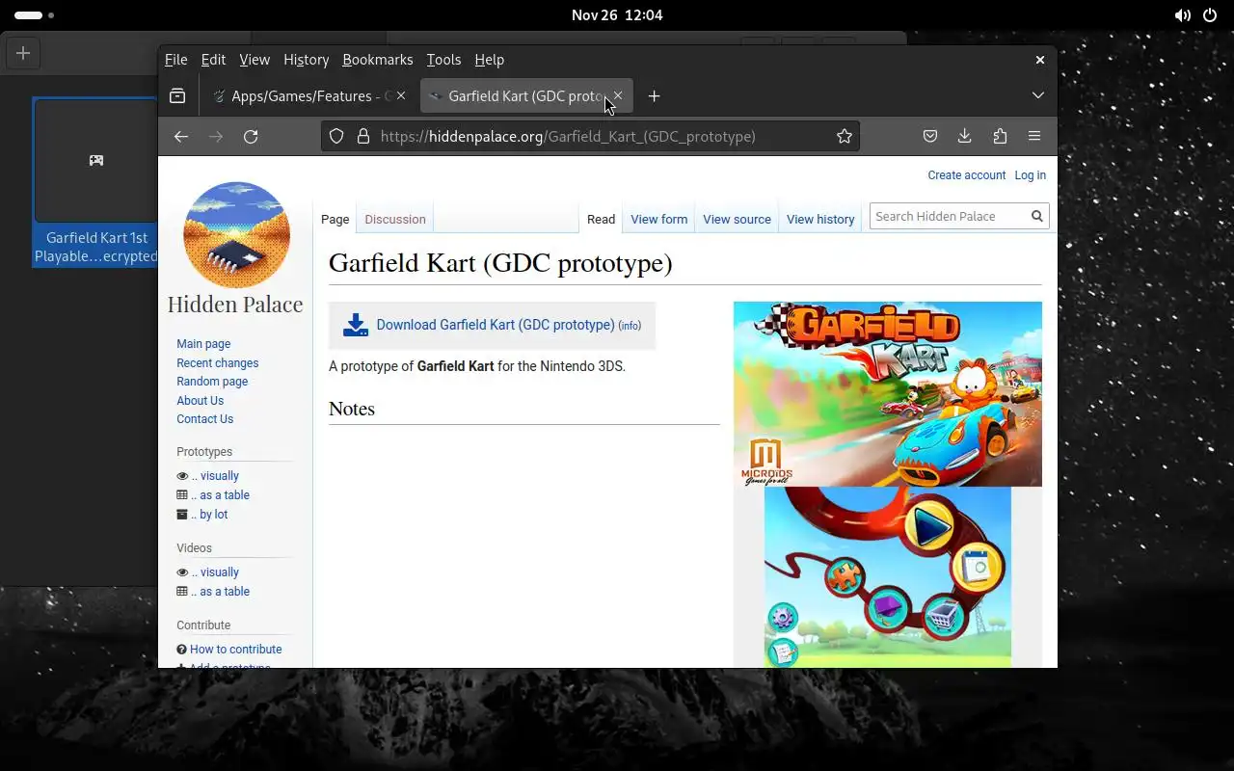Screen dimensions: 1234x771
Task: Open the Discussion wiki tab
Action: click(395, 220)
